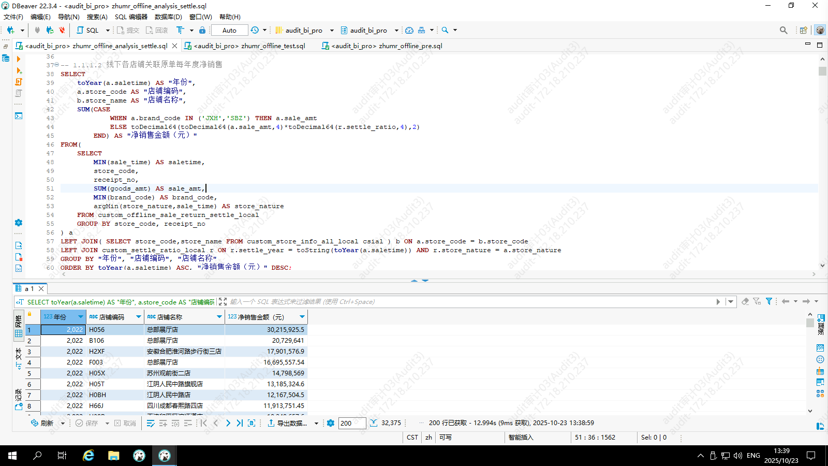Viewport: 828px width, 466px height.
Task: Click the execute SQL statement arrow icon
Action: coord(19,59)
